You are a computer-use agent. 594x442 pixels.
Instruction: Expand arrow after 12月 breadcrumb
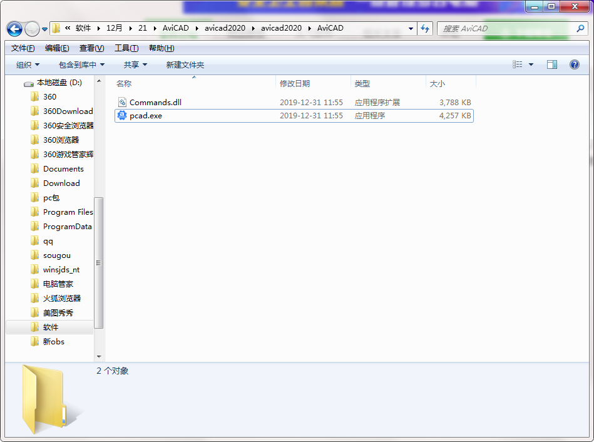(x=130, y=28)
